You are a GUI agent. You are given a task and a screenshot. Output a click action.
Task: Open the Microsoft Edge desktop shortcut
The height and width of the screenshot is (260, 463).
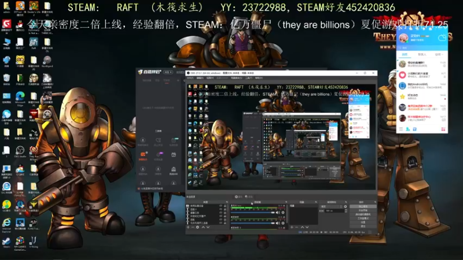click(x=20, y=98)
